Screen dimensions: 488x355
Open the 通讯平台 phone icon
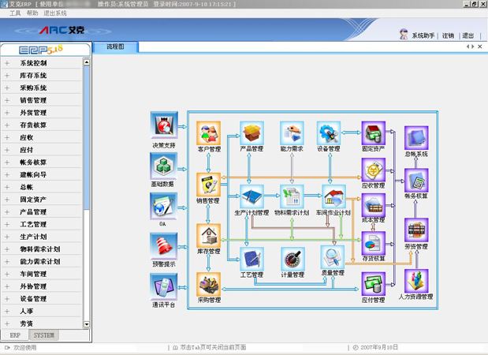pos(164,286)
